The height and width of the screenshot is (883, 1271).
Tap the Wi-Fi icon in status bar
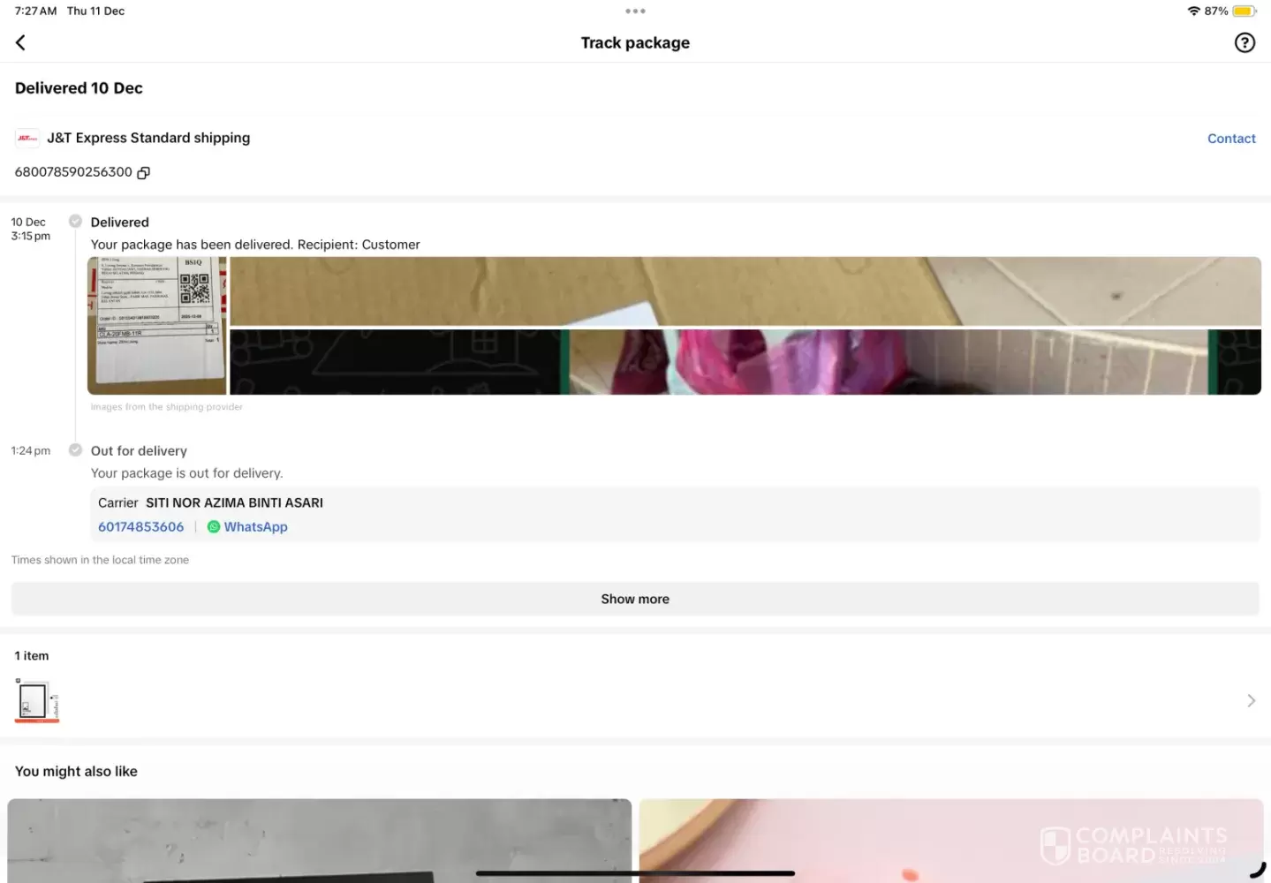pos(1193,11)
